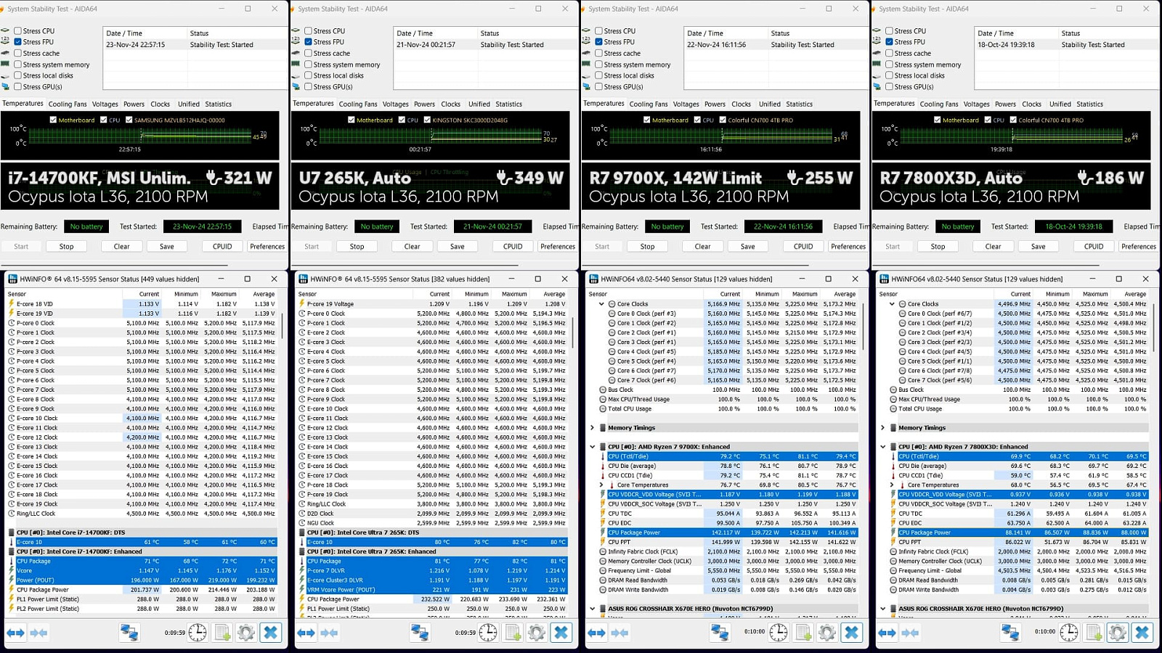Screen dimensions: 1162x653
Task: Open Cooling Fans tab in the KINGSTON AIDA64 window
Action: pyautogui.click(x=358, y=104)
